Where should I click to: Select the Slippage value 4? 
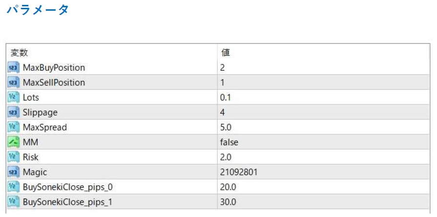[x=223, y=112]
